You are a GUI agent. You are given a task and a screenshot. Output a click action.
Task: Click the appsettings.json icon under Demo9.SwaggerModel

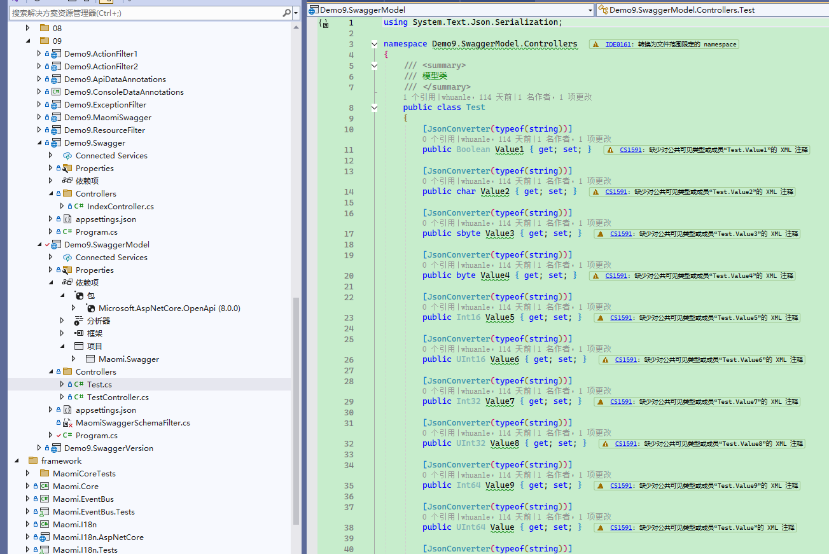pyautogui.click(x=67, y=410)
